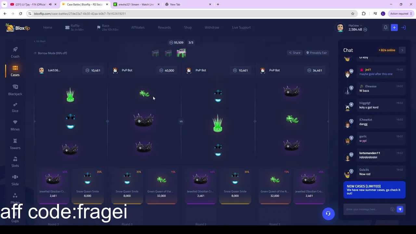This screenshot has height=234, width=416.
Task: Click the 3/3 round counter
Action: pos(191,43)
